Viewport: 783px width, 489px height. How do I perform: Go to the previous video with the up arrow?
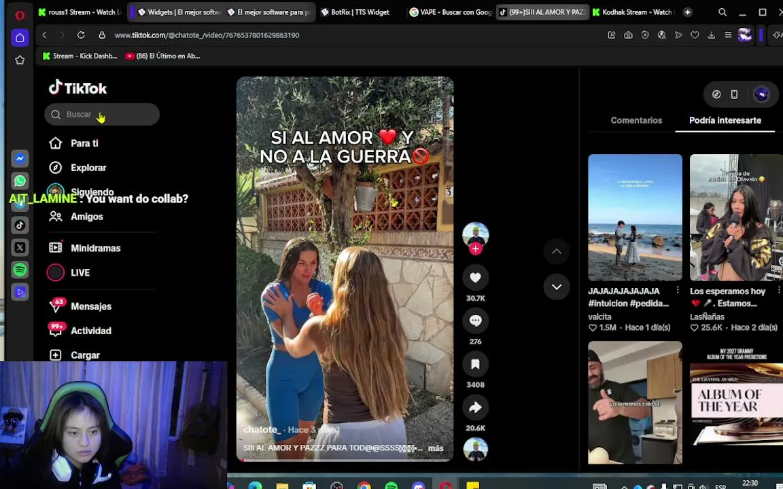[x=557, y=251]
